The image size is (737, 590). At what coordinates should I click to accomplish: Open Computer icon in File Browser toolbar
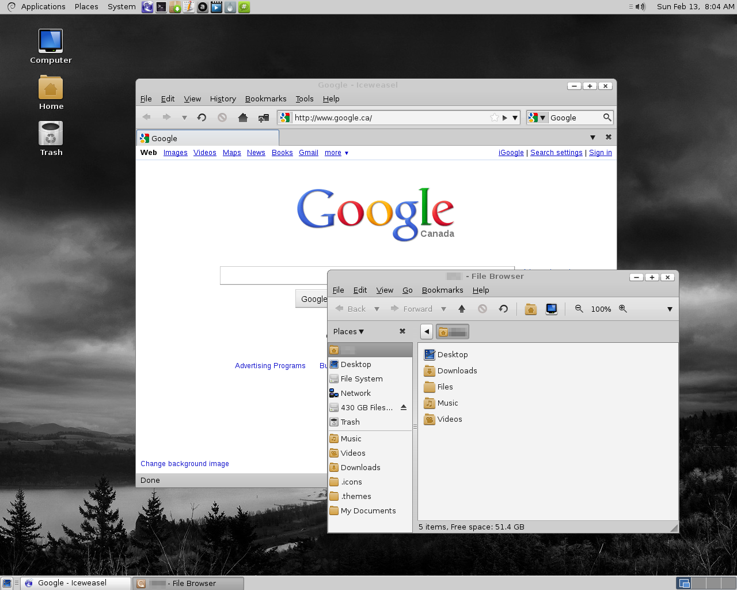click(552, 309)
